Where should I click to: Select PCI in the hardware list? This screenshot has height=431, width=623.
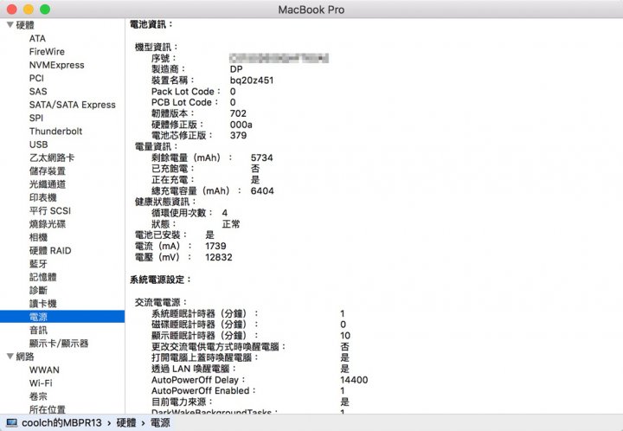pyautogui.click(x=36, y=78)
